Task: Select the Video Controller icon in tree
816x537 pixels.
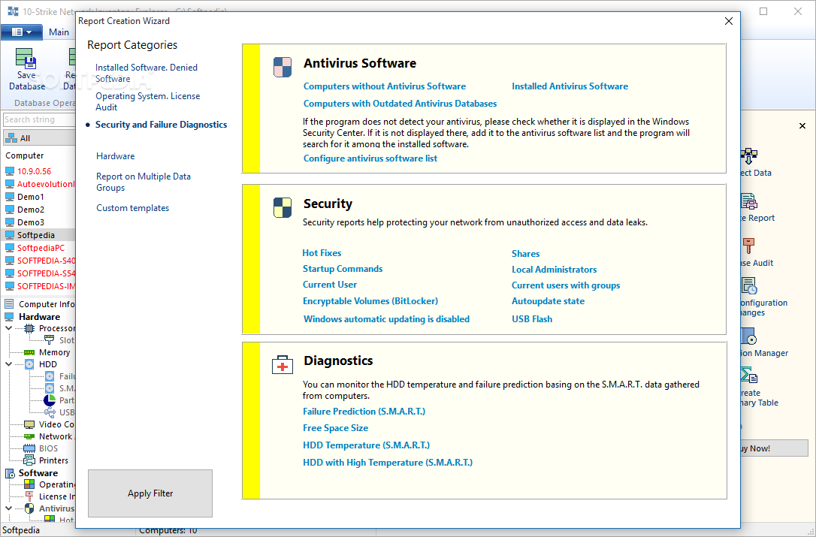Action: pyautogui.click(x=29, y=424)
